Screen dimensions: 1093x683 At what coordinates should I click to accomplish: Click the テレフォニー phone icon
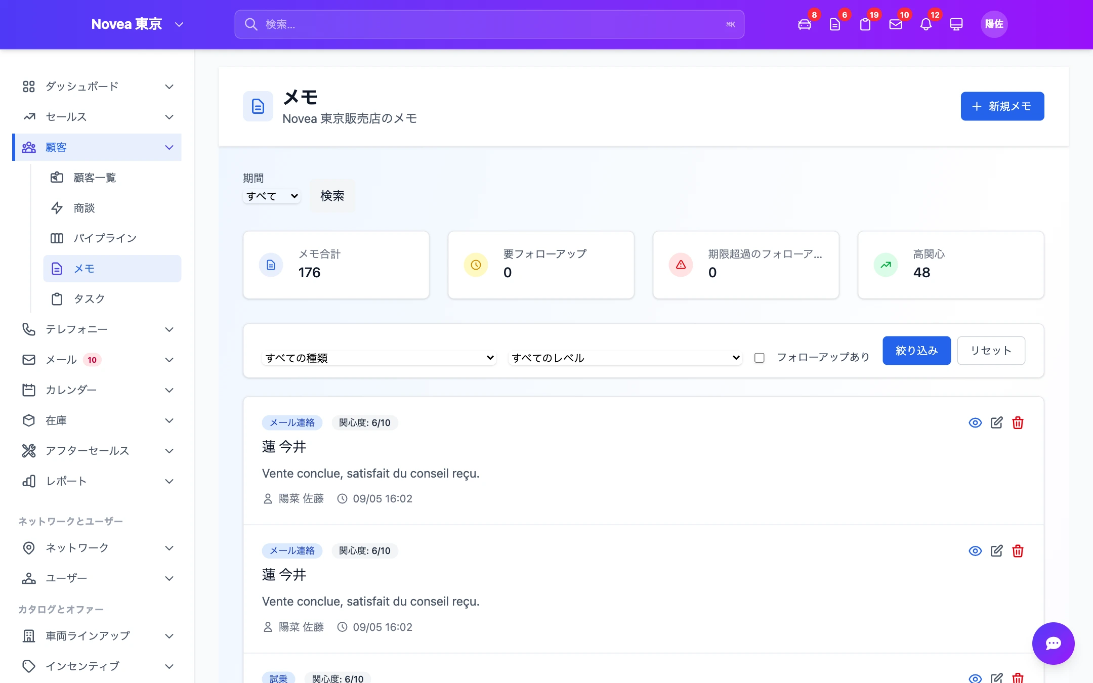pos(29,329)
